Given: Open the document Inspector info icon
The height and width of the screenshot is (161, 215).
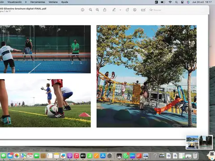Looking at the screenshot, I should [82, 10].
